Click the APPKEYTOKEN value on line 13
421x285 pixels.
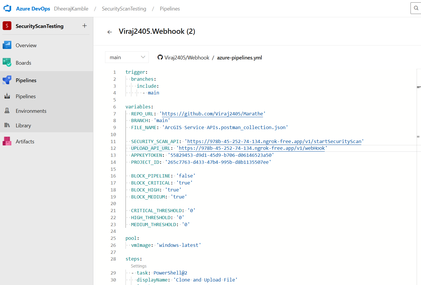221,155
